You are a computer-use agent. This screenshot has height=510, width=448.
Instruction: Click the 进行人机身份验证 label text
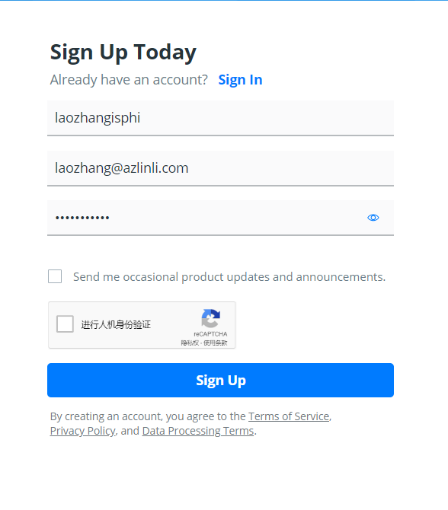coord(116,324)
